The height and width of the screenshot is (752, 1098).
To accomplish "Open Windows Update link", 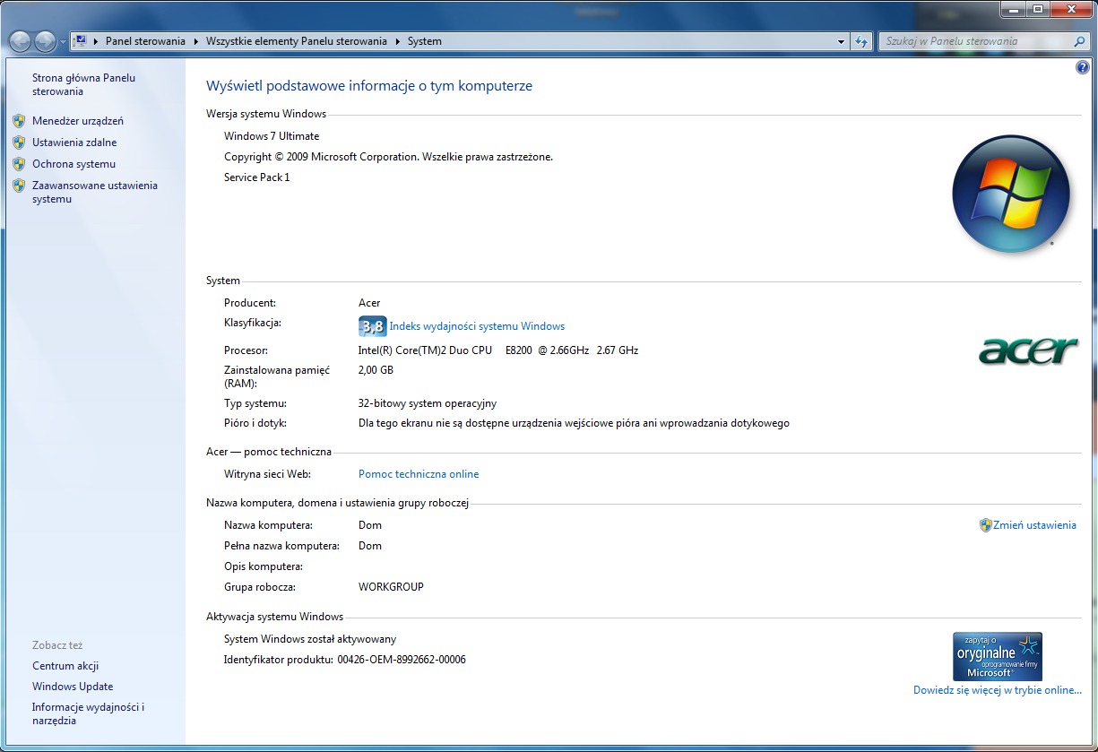I will (73, 687).
